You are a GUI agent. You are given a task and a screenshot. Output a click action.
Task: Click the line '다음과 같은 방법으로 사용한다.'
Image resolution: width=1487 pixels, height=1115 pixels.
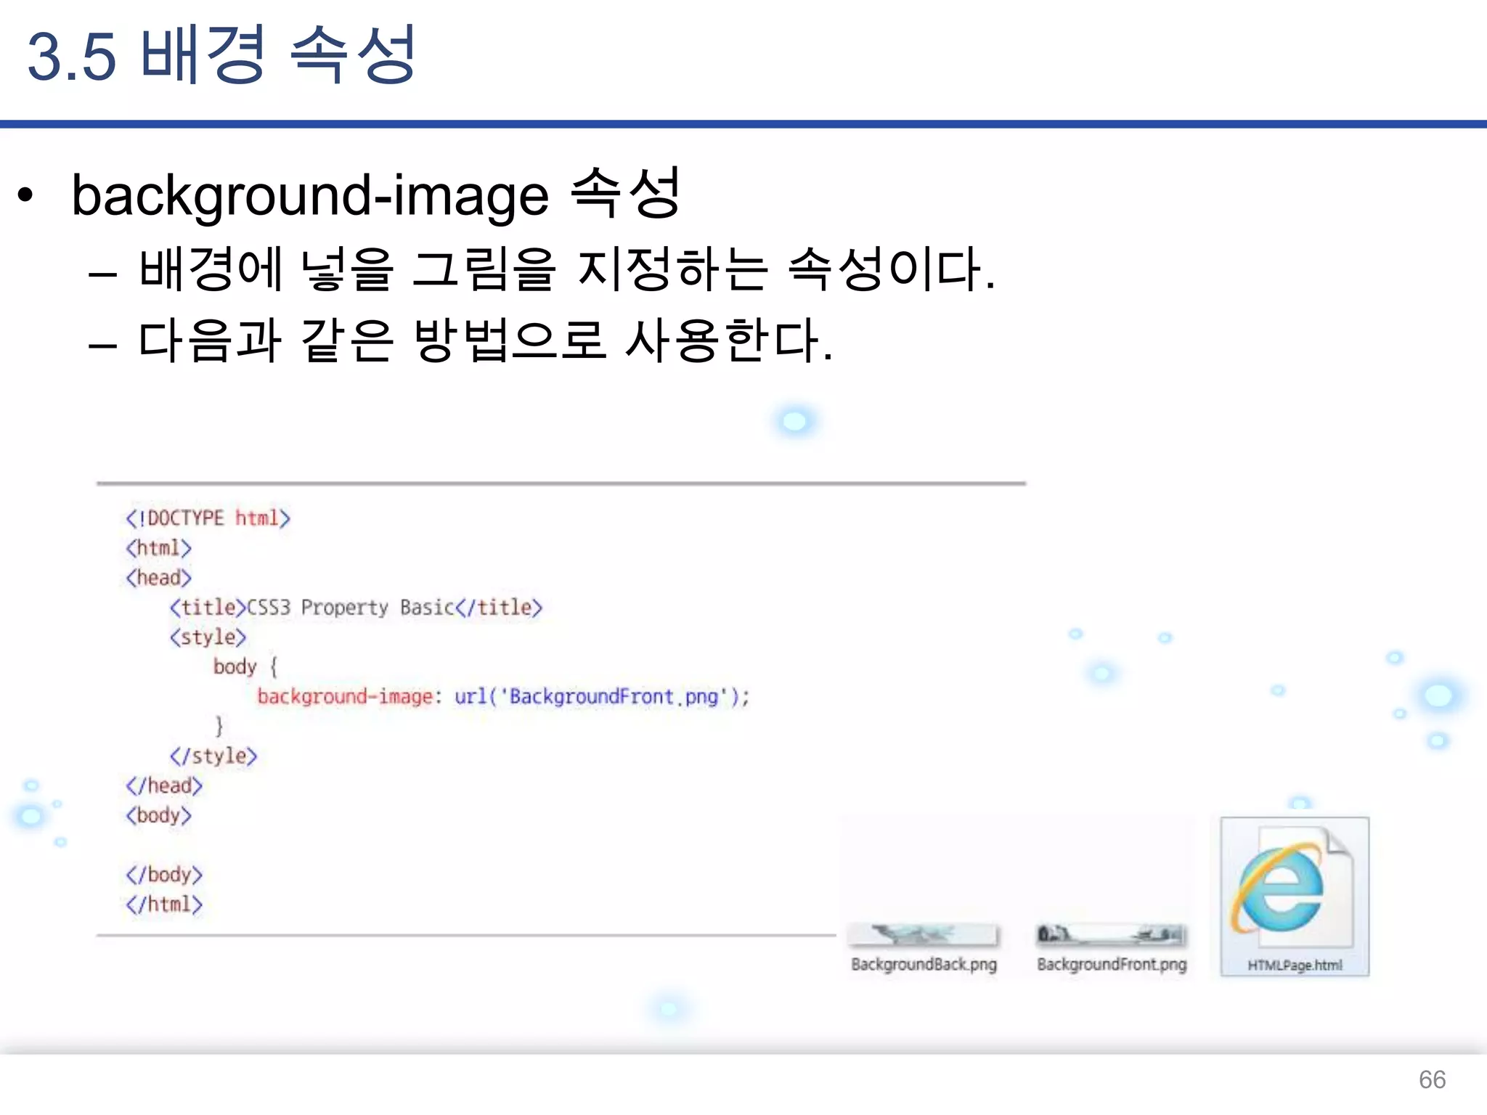coord(486,340)
